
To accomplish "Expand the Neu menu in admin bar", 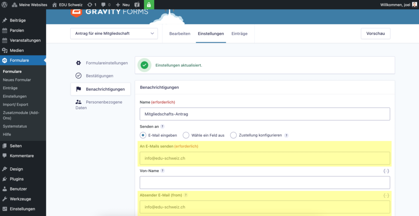I will point(123,4).
